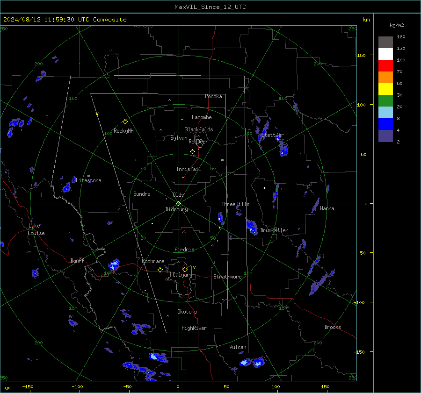Click the yellow radar center marker at Didsbury
Viewport: 421px width, 393px height.
179,204
